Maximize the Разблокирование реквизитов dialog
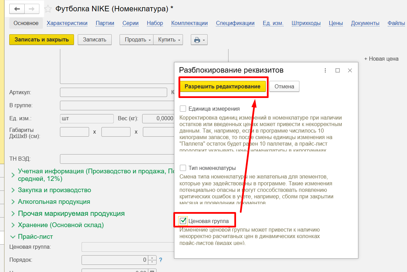 click(x=337, y=70)
